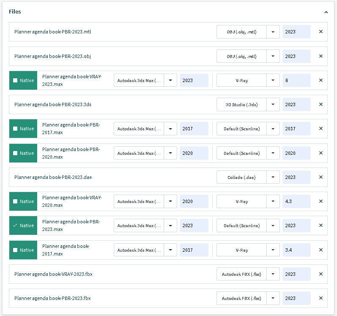Remove the Planner agenda book-PBR-2023.fbx file
Viewport: 337px width, 316px height.
[321, 298]
